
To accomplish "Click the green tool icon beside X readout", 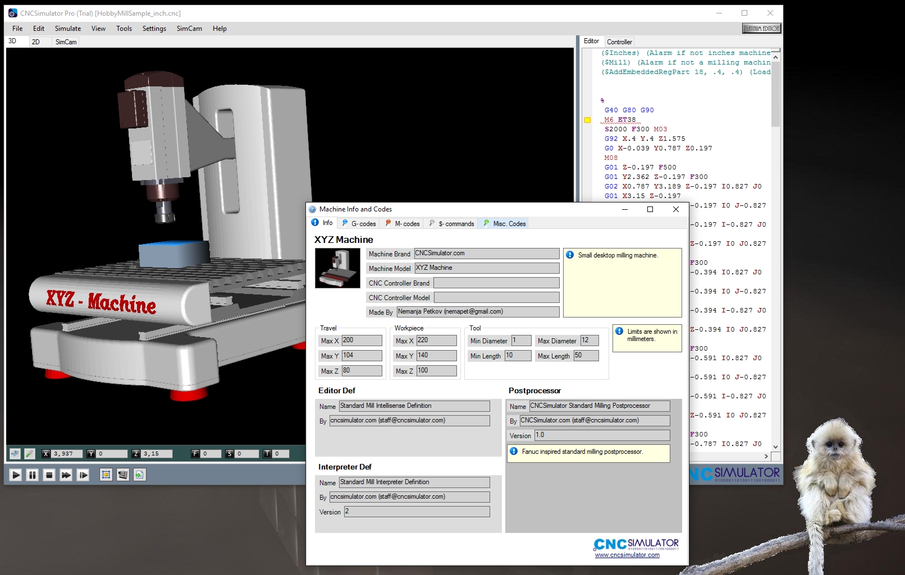I will point(30,453).
